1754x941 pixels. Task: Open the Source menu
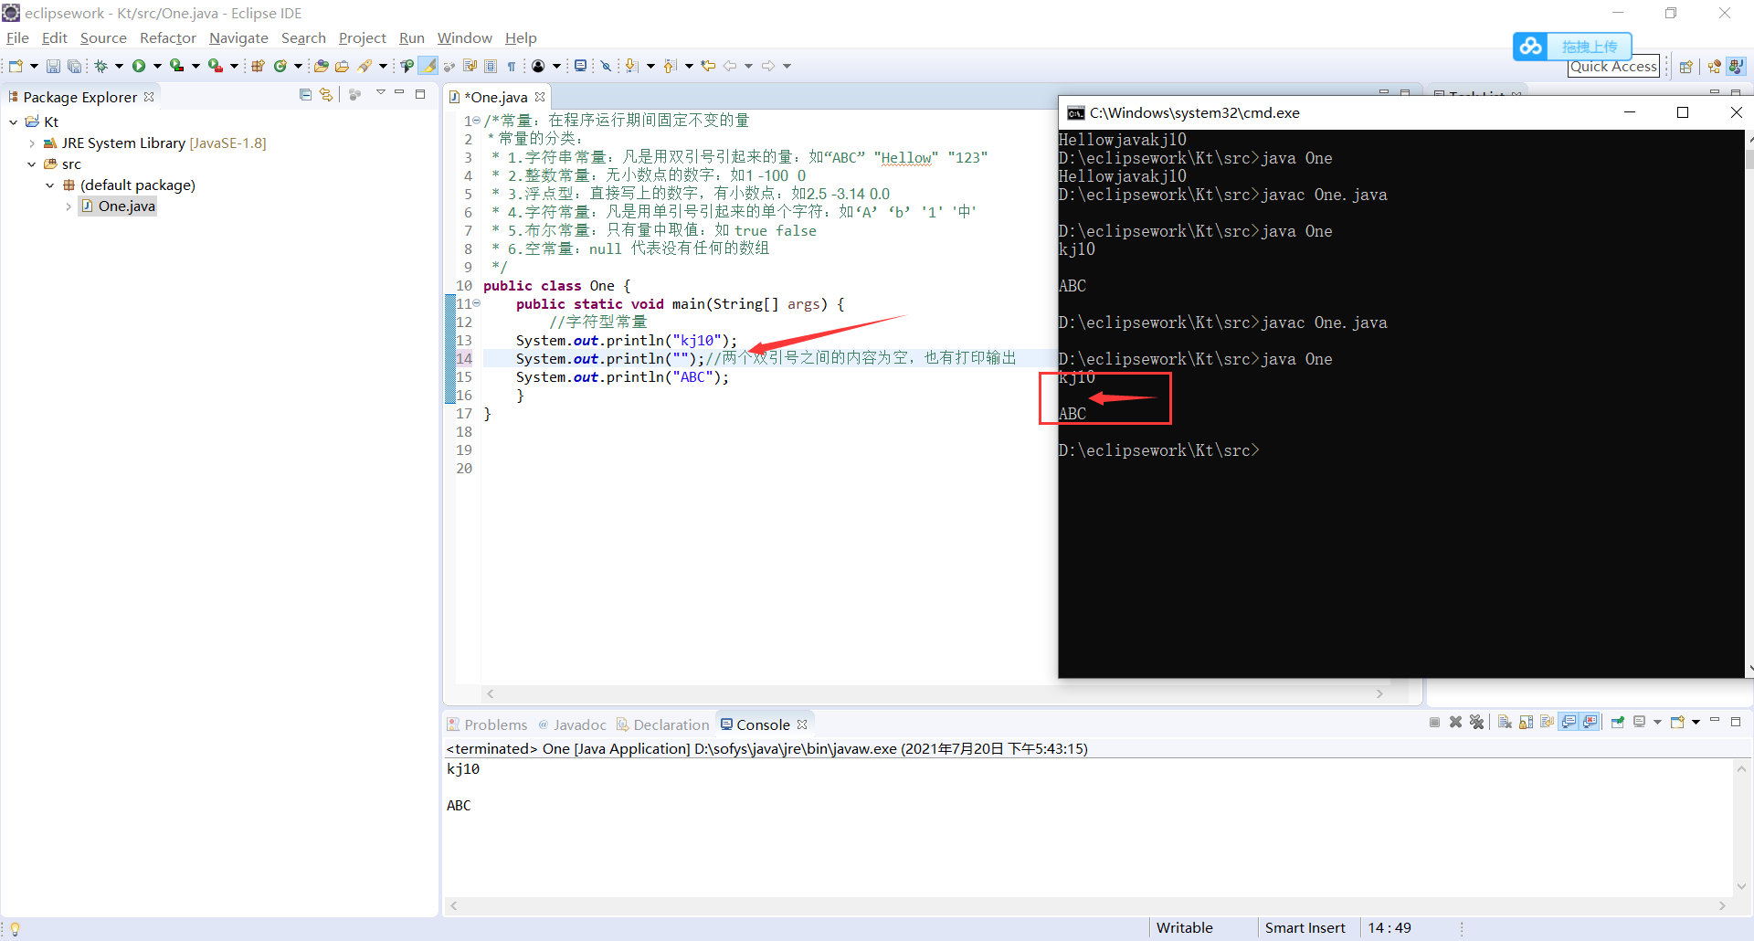[103, 37]
